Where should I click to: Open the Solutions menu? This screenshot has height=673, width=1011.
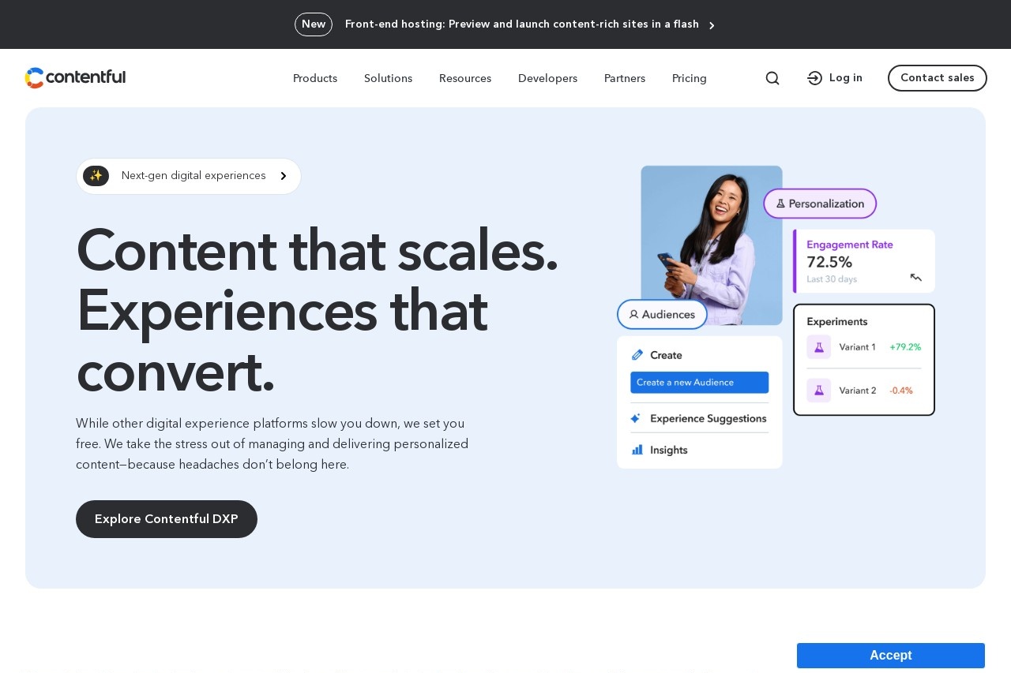click(388, 78)
